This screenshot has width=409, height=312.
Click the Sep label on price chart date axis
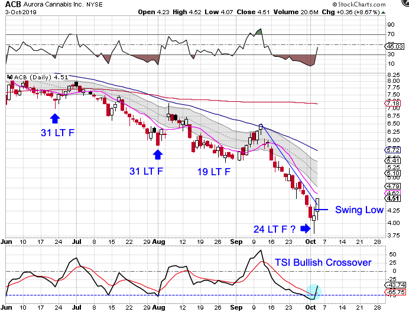coord(236,242)
